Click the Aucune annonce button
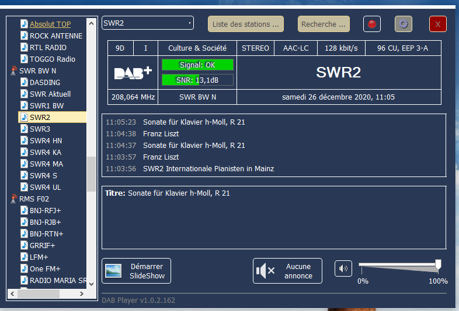 point(287,271)
